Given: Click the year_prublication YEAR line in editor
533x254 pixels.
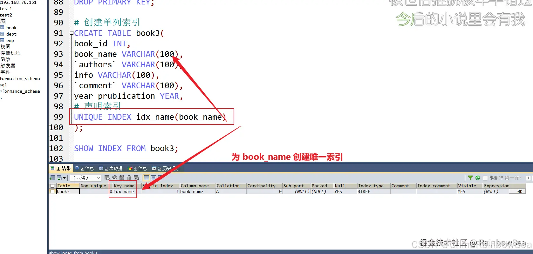Looking at the screenshot, I should pos(128,96).
